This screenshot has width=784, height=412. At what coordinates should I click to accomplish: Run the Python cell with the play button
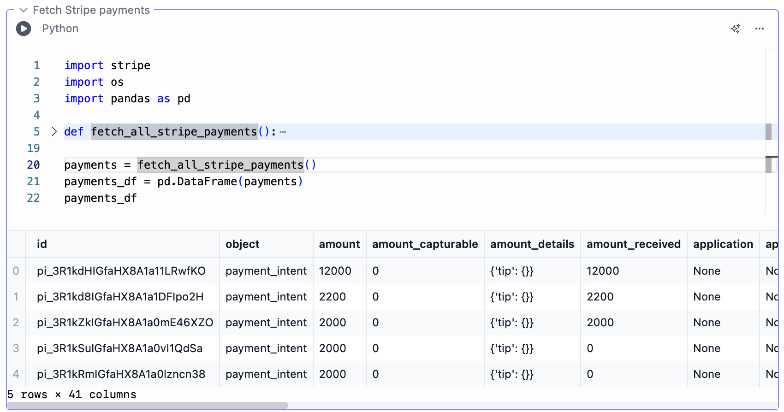click(x=24, y=29)
